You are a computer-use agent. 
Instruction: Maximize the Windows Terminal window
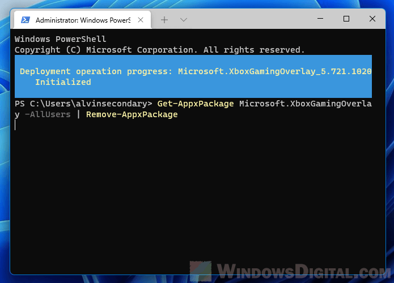click(346, 19)
